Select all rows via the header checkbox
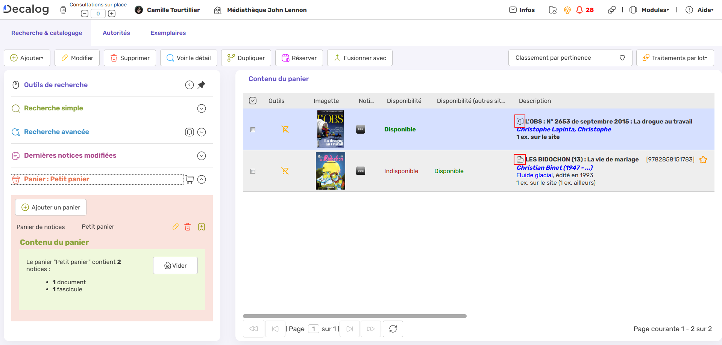The image size is (722, 345). point(253,101)
